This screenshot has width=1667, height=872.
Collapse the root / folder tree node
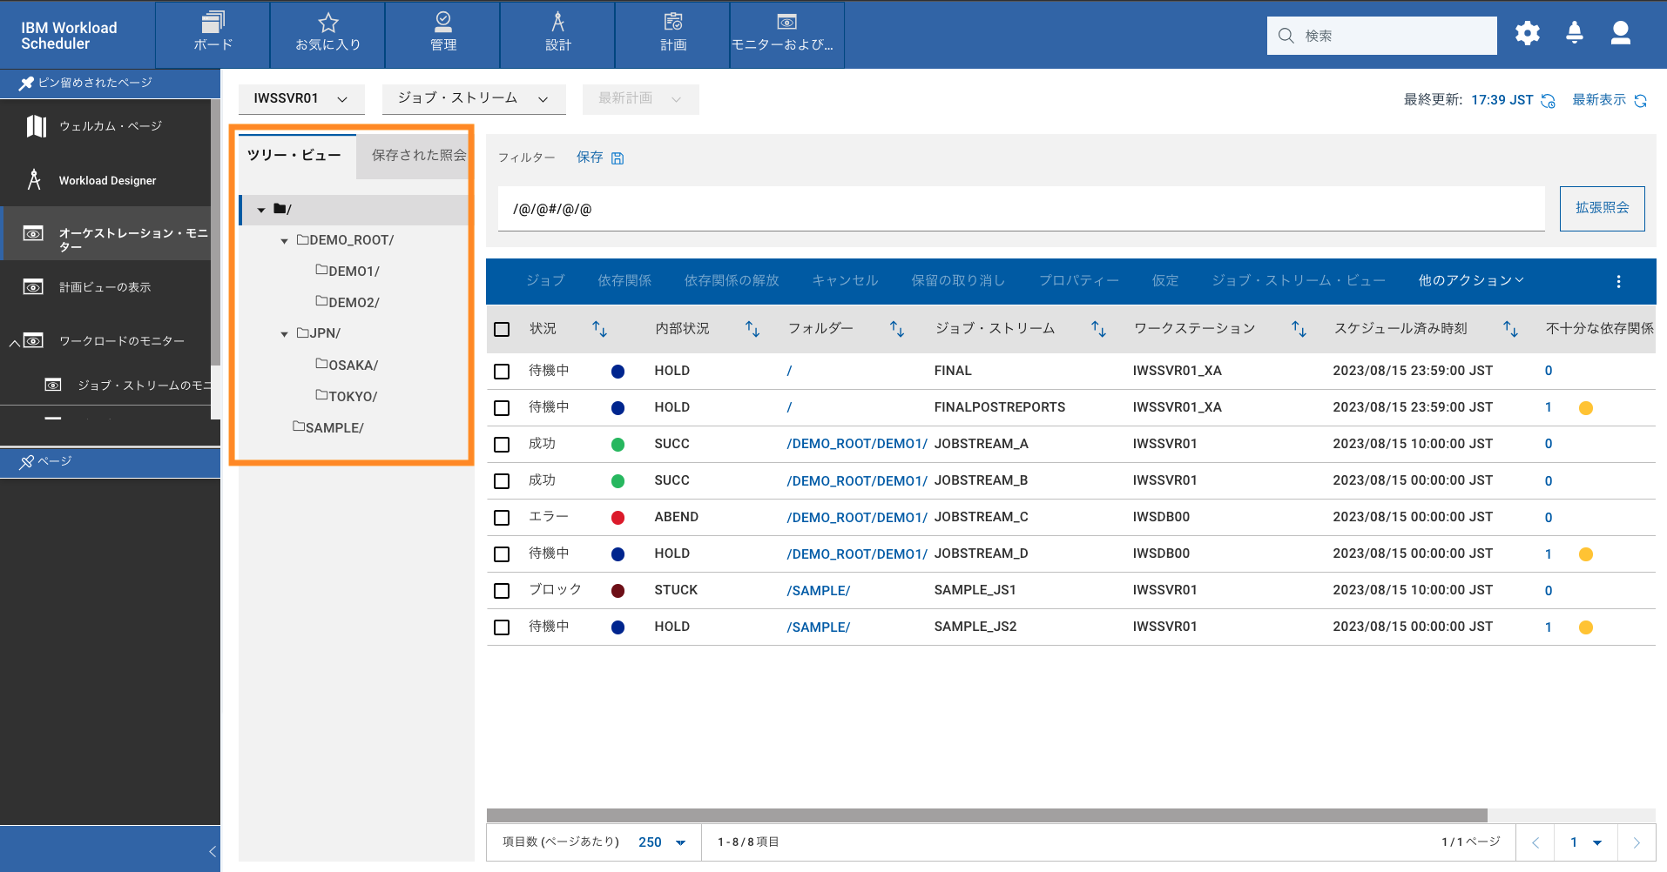pyautogui.click(x=261, y=210)
